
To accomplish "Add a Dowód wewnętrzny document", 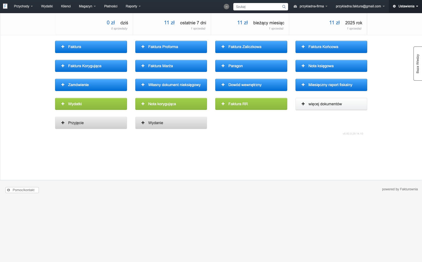I will (251, 85).
